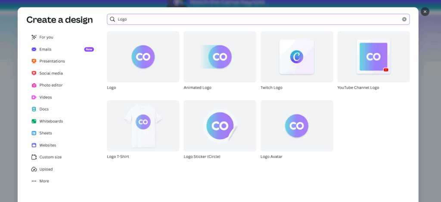Choose the Upload option label

coord(46,169)
